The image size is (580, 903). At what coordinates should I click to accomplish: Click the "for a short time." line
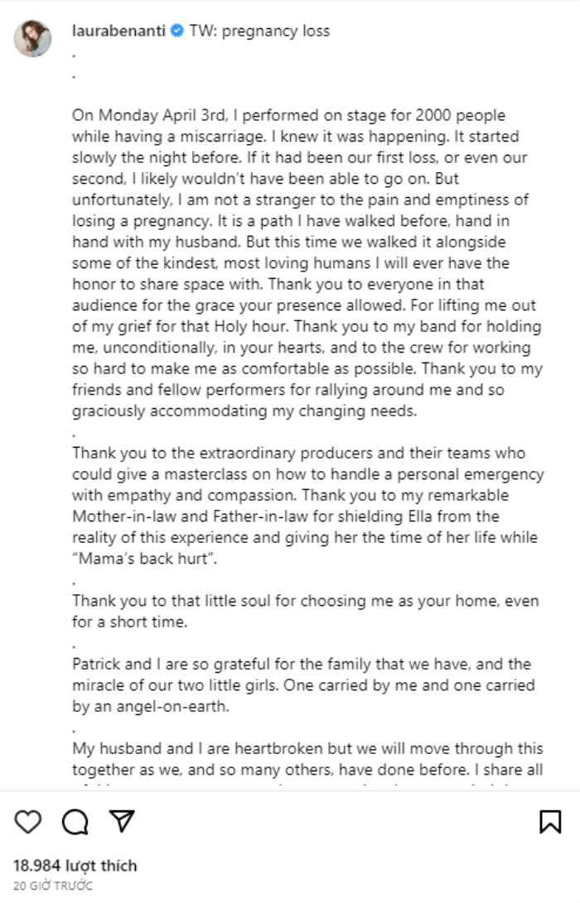[x=130, y=622]
